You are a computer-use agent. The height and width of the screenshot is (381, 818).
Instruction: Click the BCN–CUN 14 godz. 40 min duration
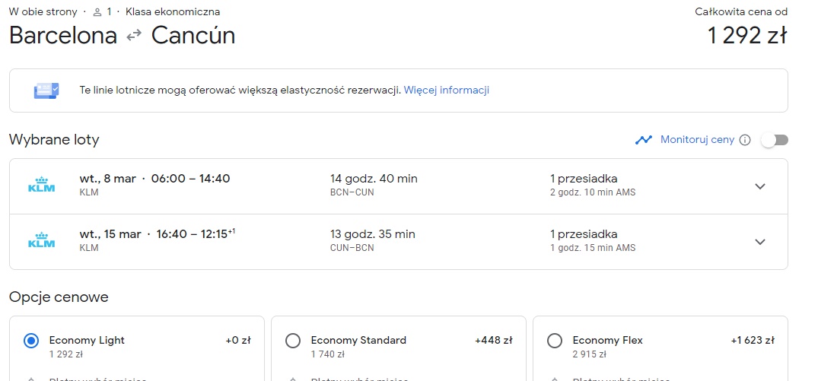coord(374,185)
